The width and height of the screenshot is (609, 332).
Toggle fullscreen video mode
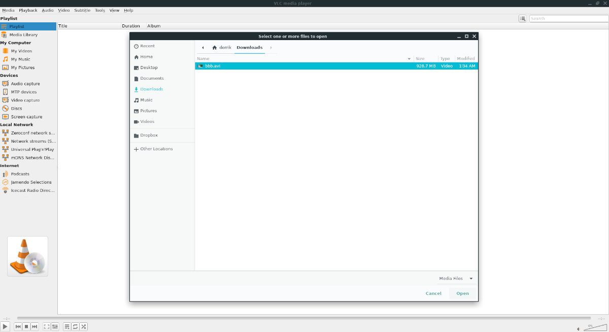point(46,326)
